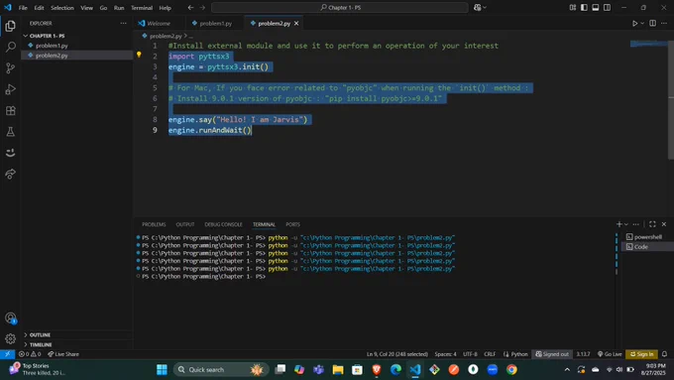674x380 pixels.
Task: Open the Extensions view
Action: coord(10,110)
